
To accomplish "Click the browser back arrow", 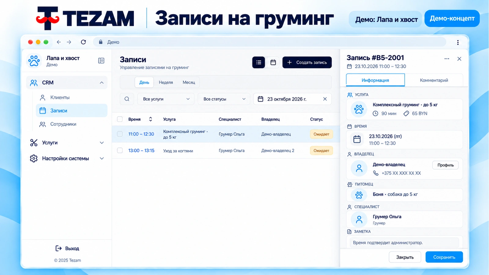I will (x=59, y=42).
